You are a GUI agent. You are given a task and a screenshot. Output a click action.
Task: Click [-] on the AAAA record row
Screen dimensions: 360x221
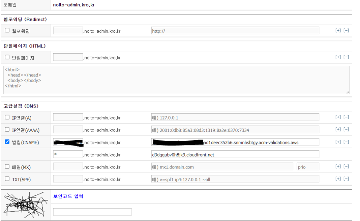point(346,130)
